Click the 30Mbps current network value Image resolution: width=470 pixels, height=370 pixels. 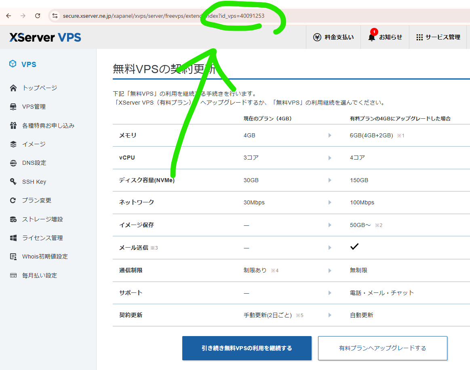click(x=254, y=202)
